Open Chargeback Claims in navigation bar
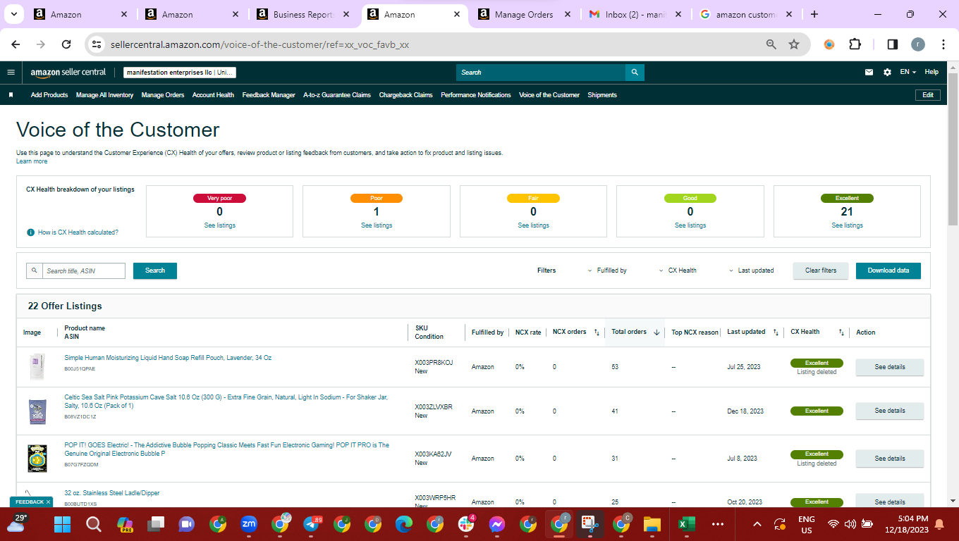959x541 pixels. point(405,95)
